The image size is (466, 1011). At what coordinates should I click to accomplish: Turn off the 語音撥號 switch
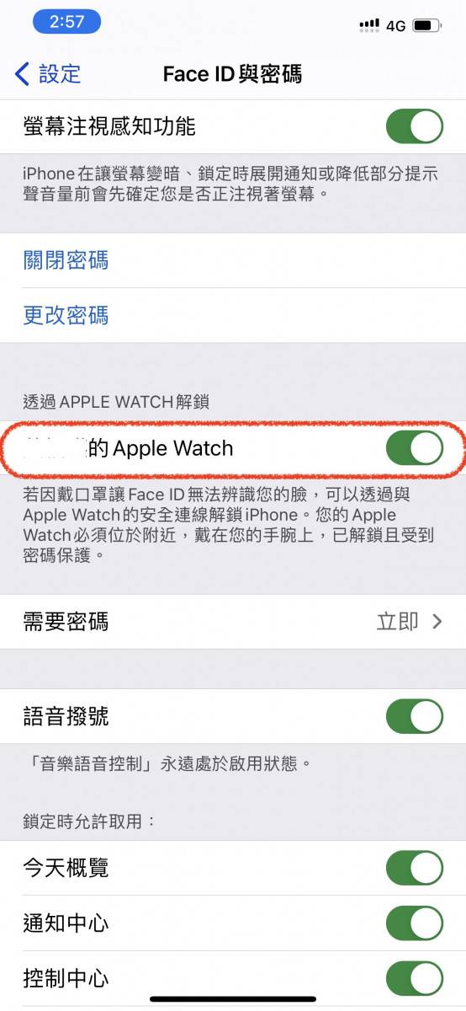415,717
